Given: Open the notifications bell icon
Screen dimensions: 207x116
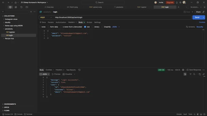Looking at the screenshot, I should (177, 2).
